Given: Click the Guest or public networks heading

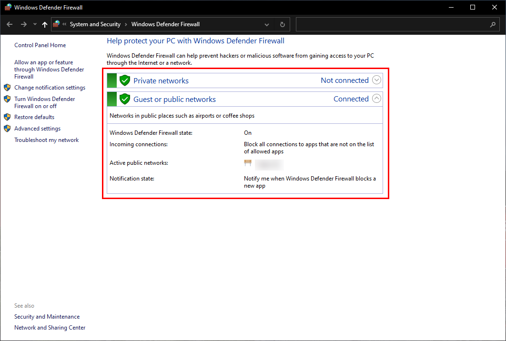Looking at the screenshot, I should pos(174,100).
